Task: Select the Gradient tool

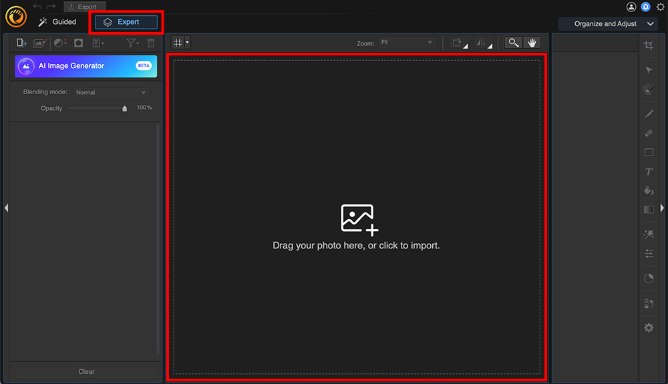Action: (x=649, y=210)
